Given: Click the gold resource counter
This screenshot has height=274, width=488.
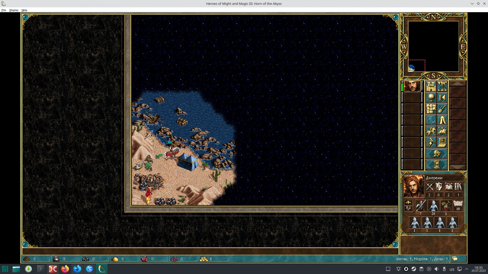Looking at the screenshot, I should (x=214, y=259).
